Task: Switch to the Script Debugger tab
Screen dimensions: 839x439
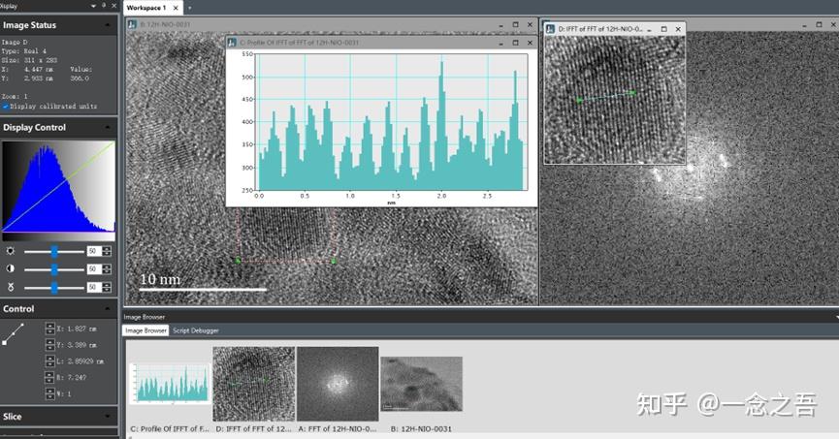Action: 196,330
